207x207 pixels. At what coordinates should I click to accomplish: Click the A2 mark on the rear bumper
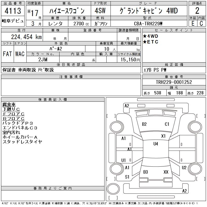point(184,191)
